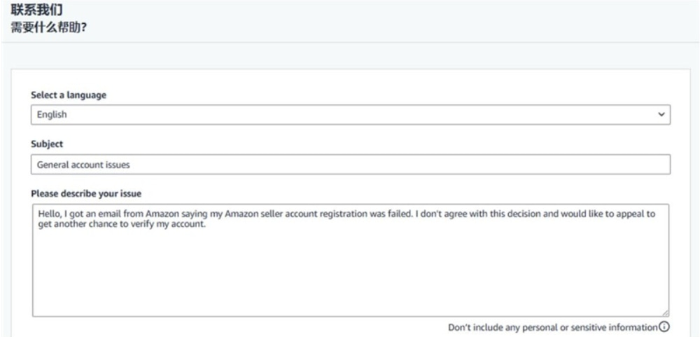Click empty space inside the issue description box
The image size is (700, 337).
[x=350, y=273]
